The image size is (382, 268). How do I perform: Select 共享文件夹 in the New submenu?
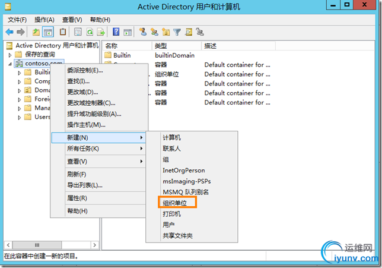pyautogui.click(x=192, y=235)
